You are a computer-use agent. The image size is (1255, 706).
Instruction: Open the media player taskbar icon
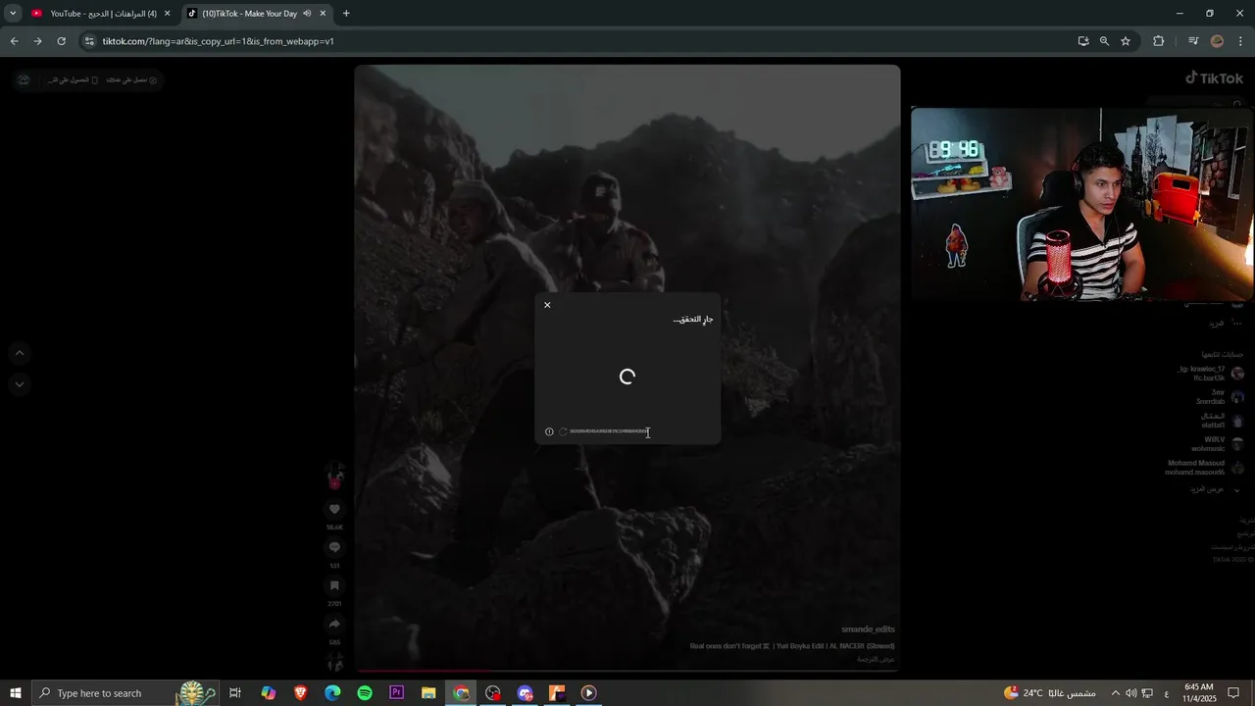click(x=588, y=693)
